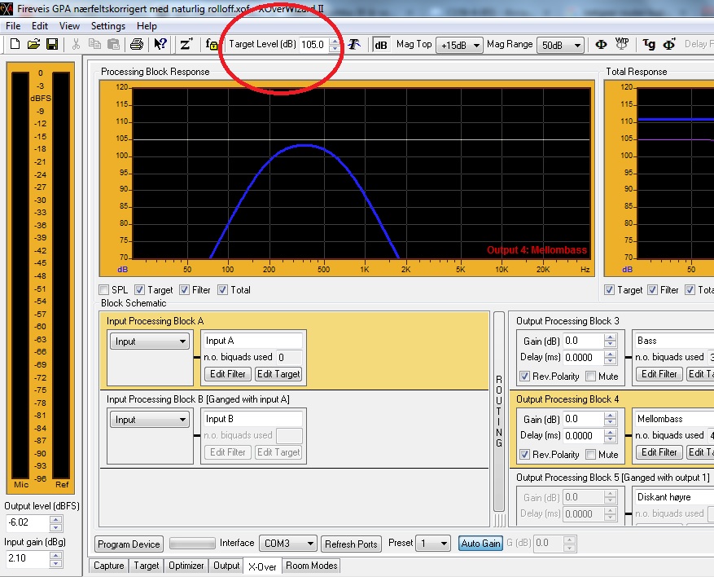Image resolution: width=714 pixels, height=577 pixels.
Task: Switch to the Capture tab
Action: point(109,566)
